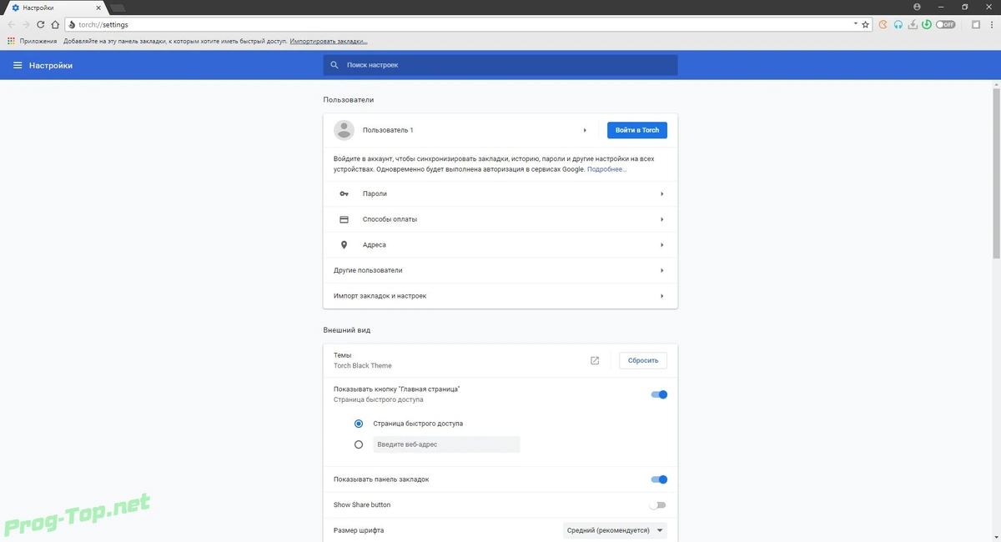This screenshot has height=542, width=1001.
Task: Click the Пользователь 1 avatar icon
Action: 344,130
